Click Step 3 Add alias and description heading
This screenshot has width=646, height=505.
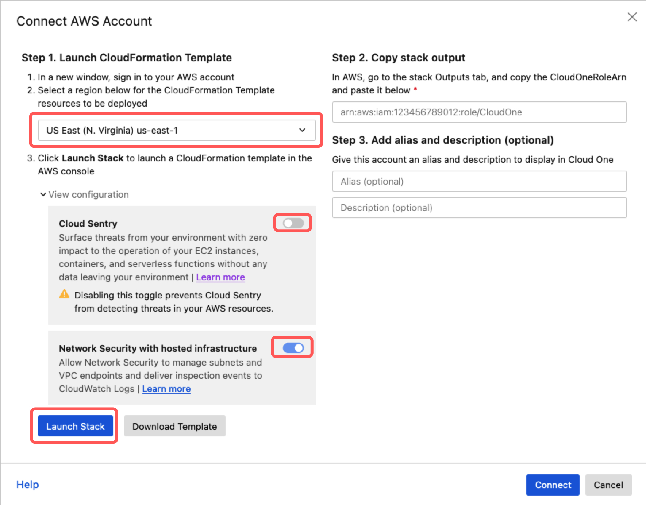coord(443,140)
